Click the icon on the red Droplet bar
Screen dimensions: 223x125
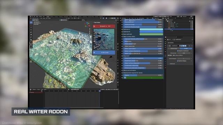pos(94,26)
